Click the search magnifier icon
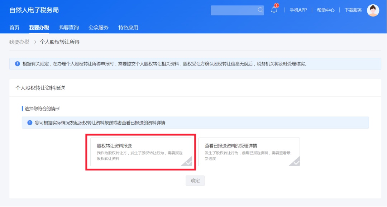Viewport: 387px width, 207px height. (260, 10)
